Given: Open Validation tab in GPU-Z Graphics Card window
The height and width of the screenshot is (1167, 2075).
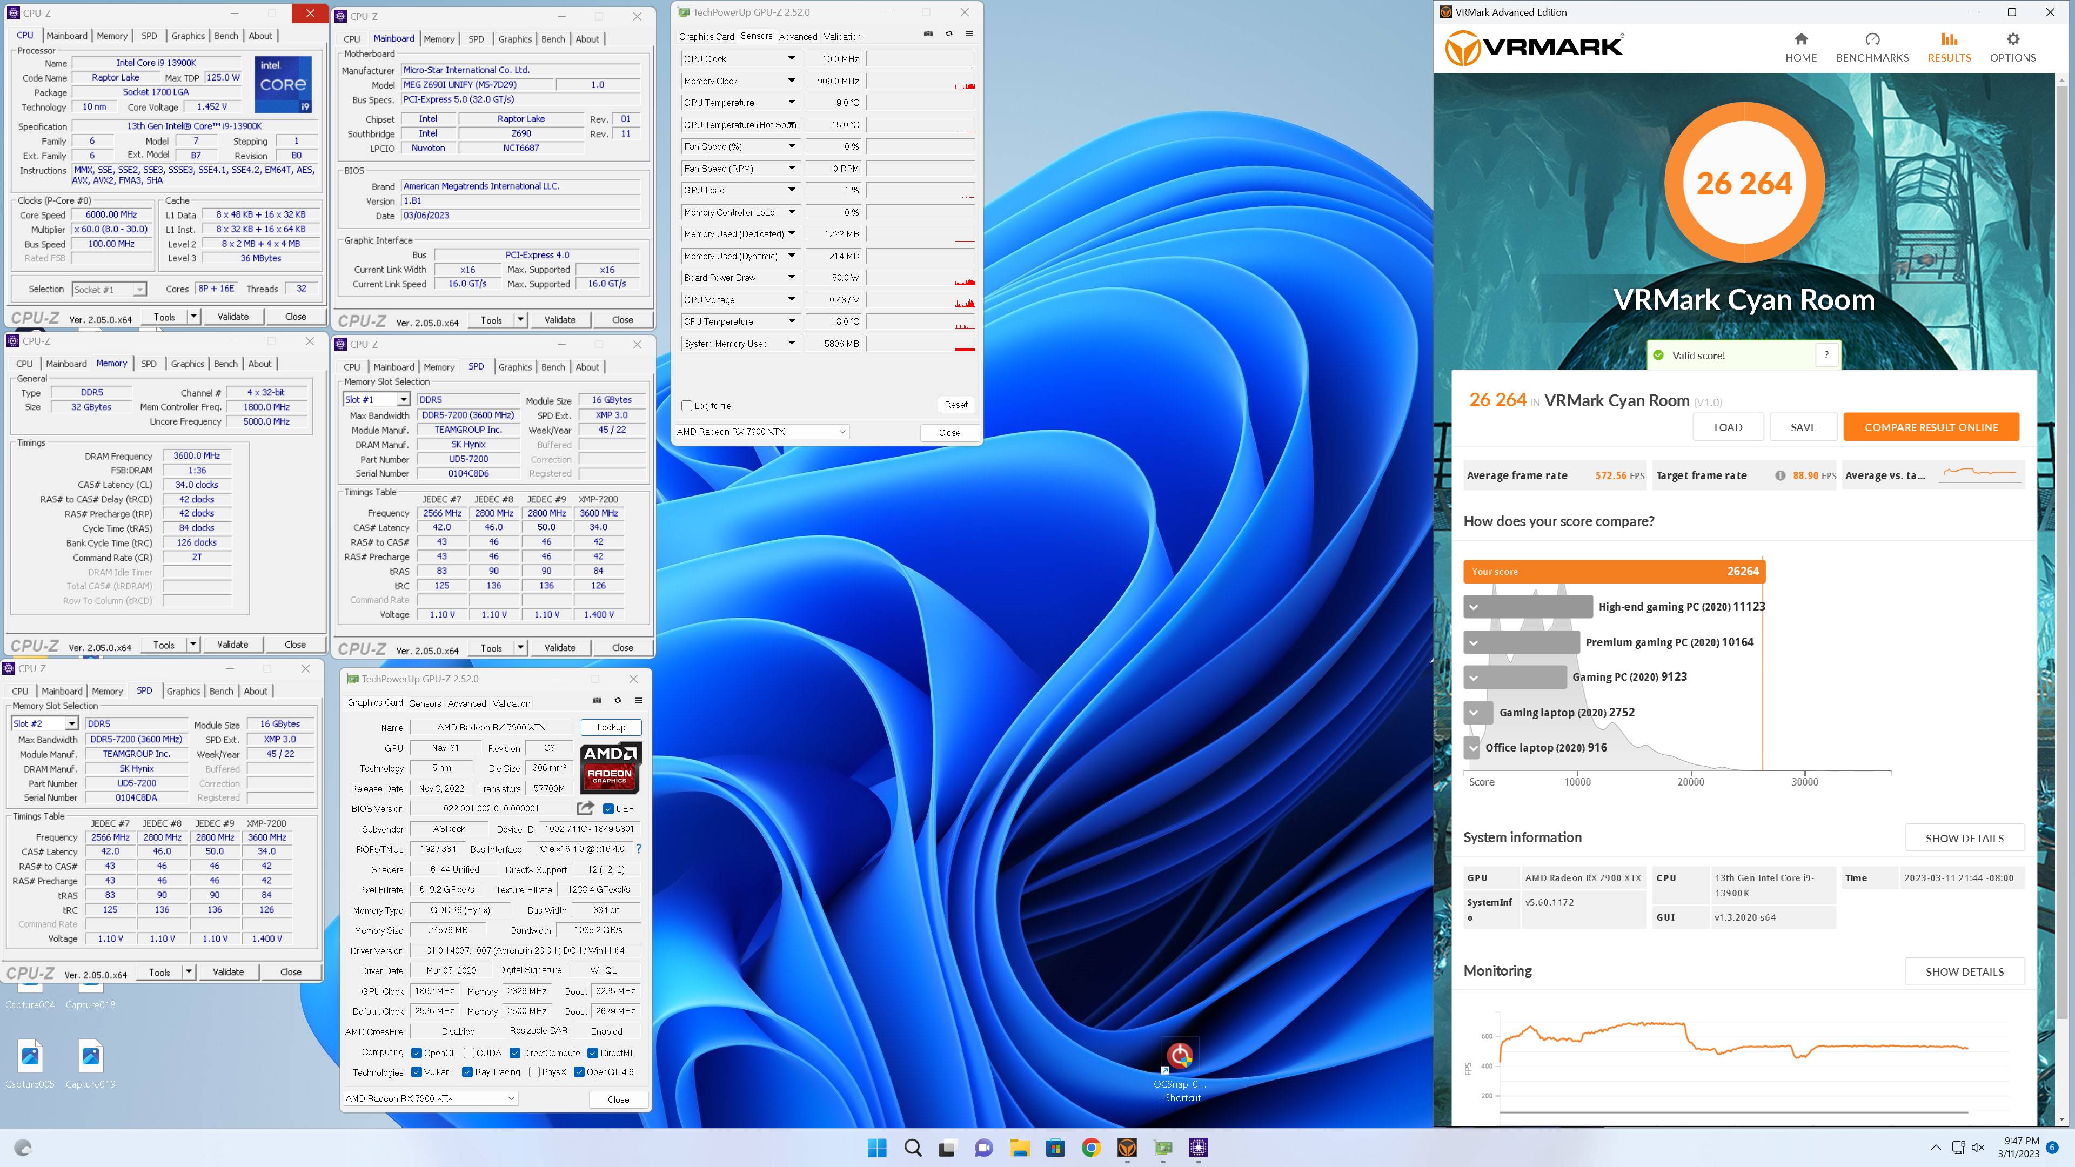Looking at the screenshot, I should pyautogui.click(x=512, y=703).
